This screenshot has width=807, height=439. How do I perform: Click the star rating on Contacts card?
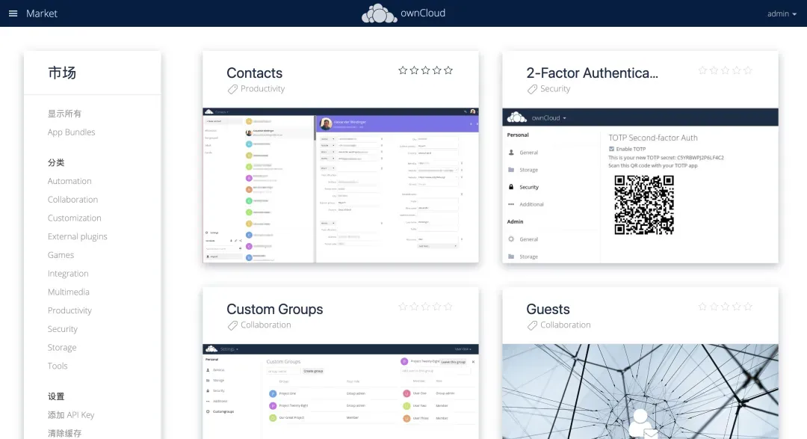[x=425, y=70]
